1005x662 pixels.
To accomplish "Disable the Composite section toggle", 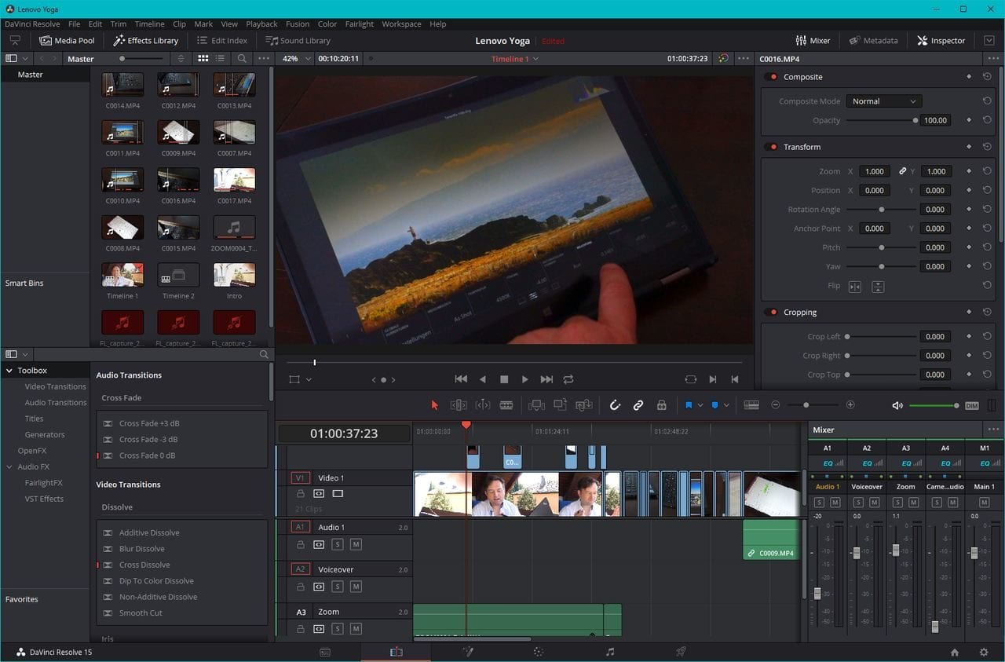I will coord(773,77).
